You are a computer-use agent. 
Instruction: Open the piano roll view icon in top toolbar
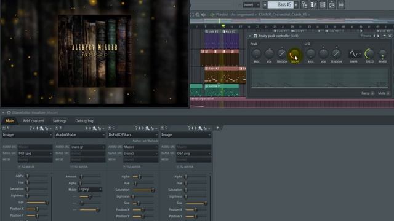point(313,5)
